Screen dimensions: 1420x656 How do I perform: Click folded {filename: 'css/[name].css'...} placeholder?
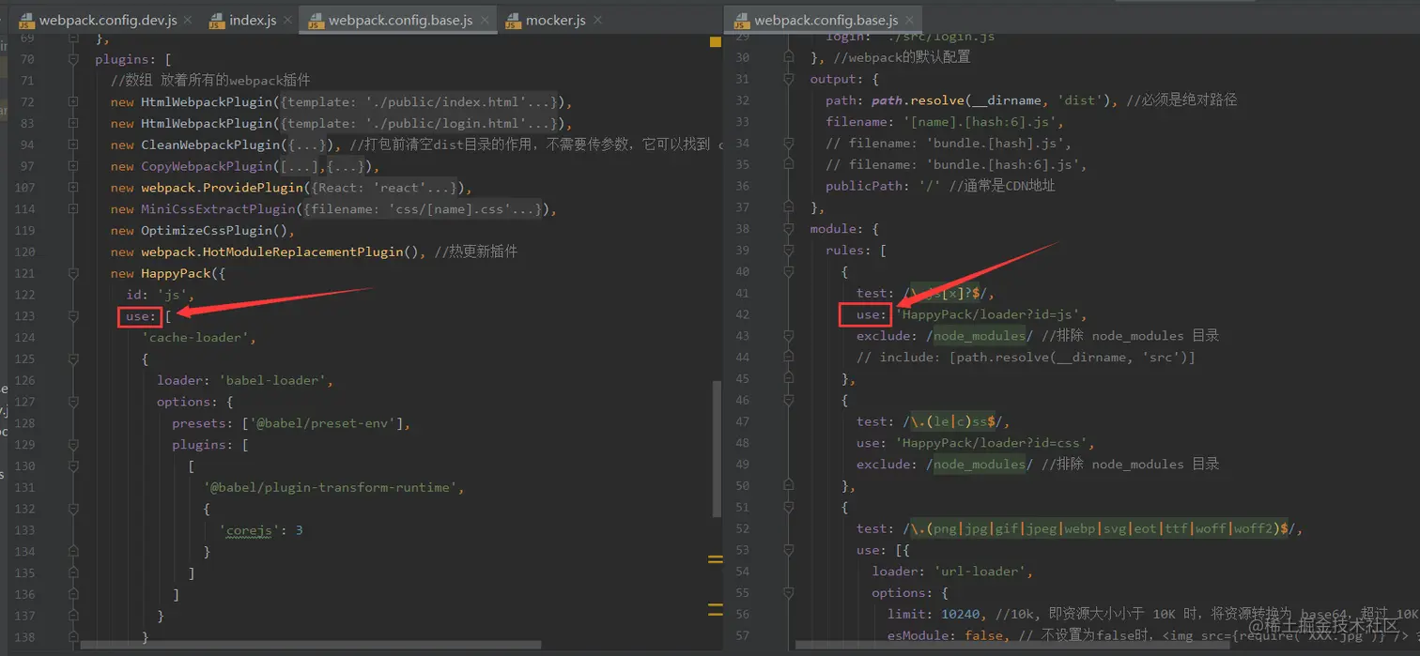(x=424, y=209)
